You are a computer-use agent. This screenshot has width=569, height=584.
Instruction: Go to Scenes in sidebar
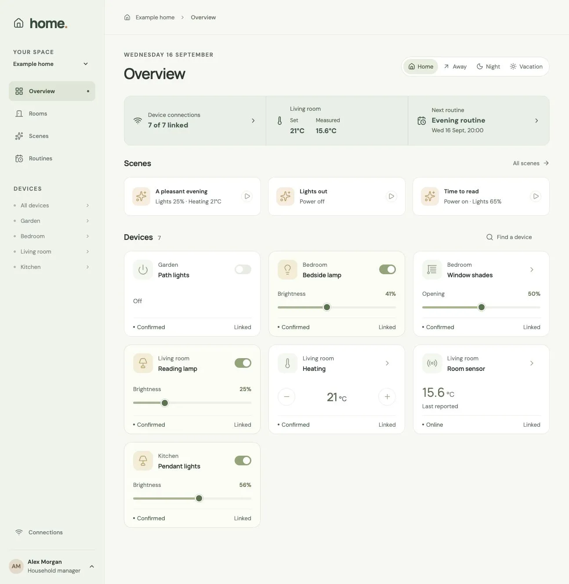52,136
